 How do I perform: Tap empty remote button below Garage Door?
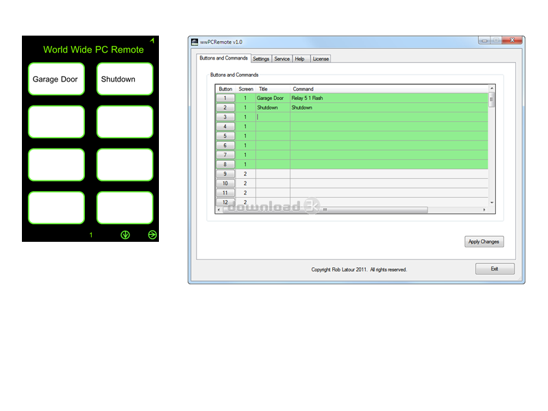(x=56, y=122)
